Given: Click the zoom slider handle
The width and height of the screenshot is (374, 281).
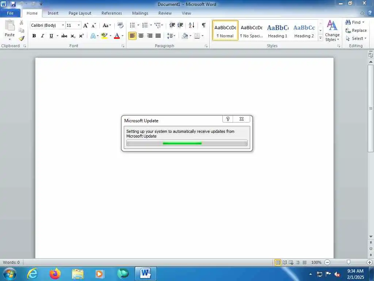Looking at the screenshot, I should [x=348, y=262].
